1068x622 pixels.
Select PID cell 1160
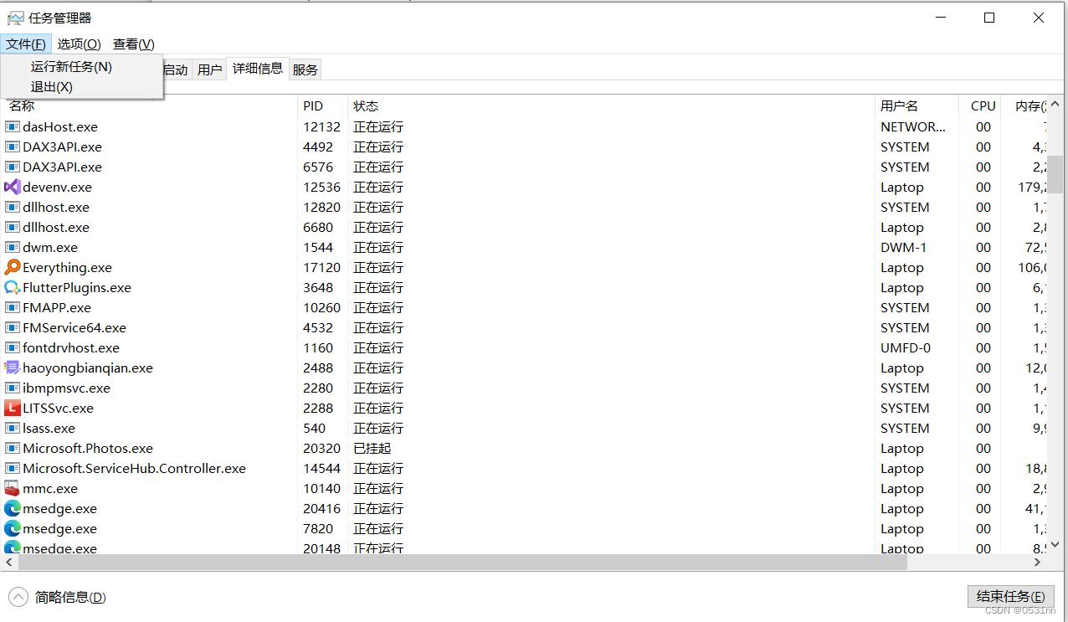pos(318,348)
